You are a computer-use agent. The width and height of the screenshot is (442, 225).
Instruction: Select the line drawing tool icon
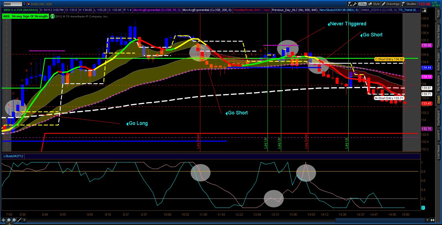click(x=19, y=220)
